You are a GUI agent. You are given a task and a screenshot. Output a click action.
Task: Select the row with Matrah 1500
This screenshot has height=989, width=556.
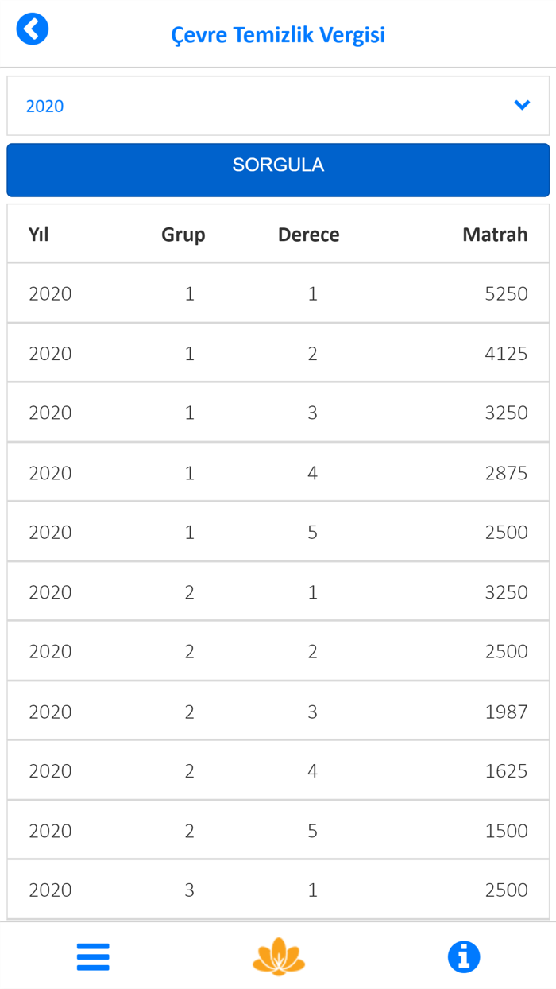coord(278,830)
